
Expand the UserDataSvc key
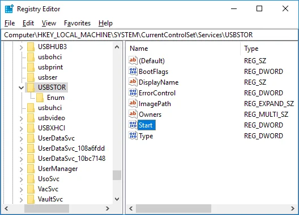(x=21, y=139)
